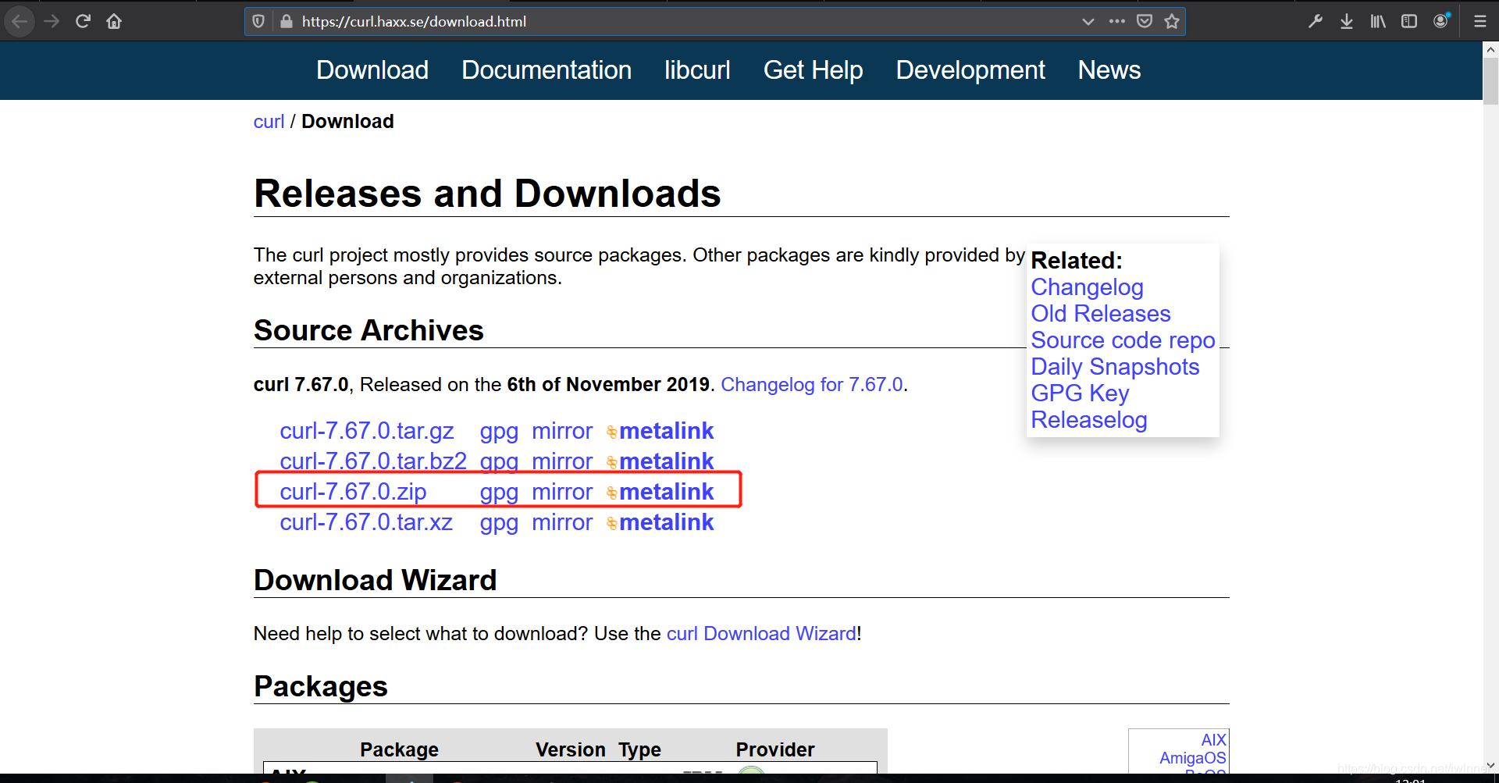Open the hamburger application menu
This screenshot has height=783, width=1499.
(x=1479, y=21)
